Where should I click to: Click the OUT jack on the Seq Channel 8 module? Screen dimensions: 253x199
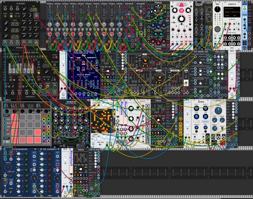pyautogui.click(x=57, y=186)
